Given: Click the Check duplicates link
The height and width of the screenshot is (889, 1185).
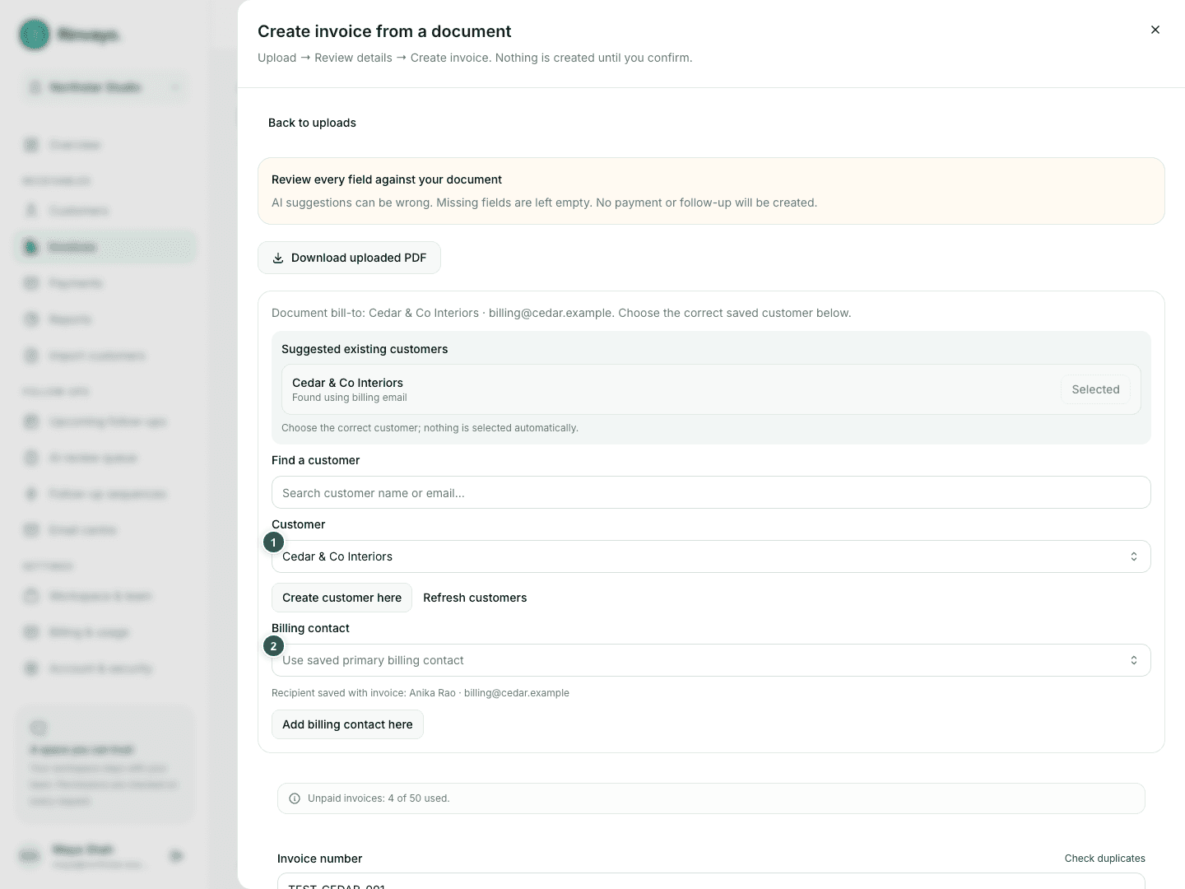Looking at the screenshot, I should coord(1104,859).
